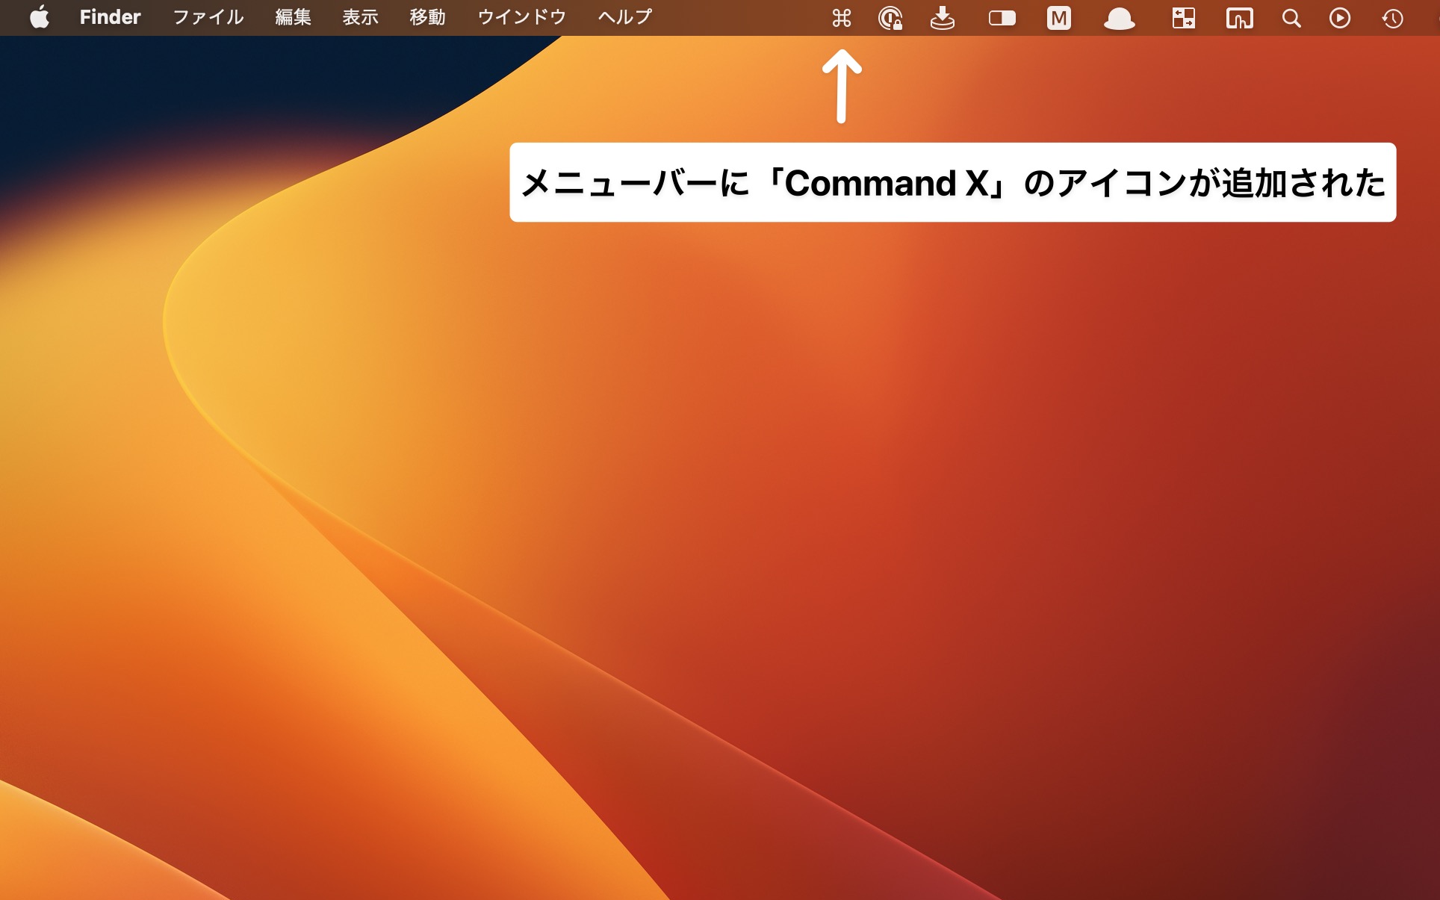Viewport: 1440px width, 900px height.
Task: Open the 編集 menu
Action: (x=294, y=16)
